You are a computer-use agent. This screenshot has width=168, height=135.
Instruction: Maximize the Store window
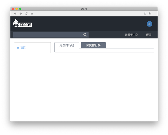20,9
